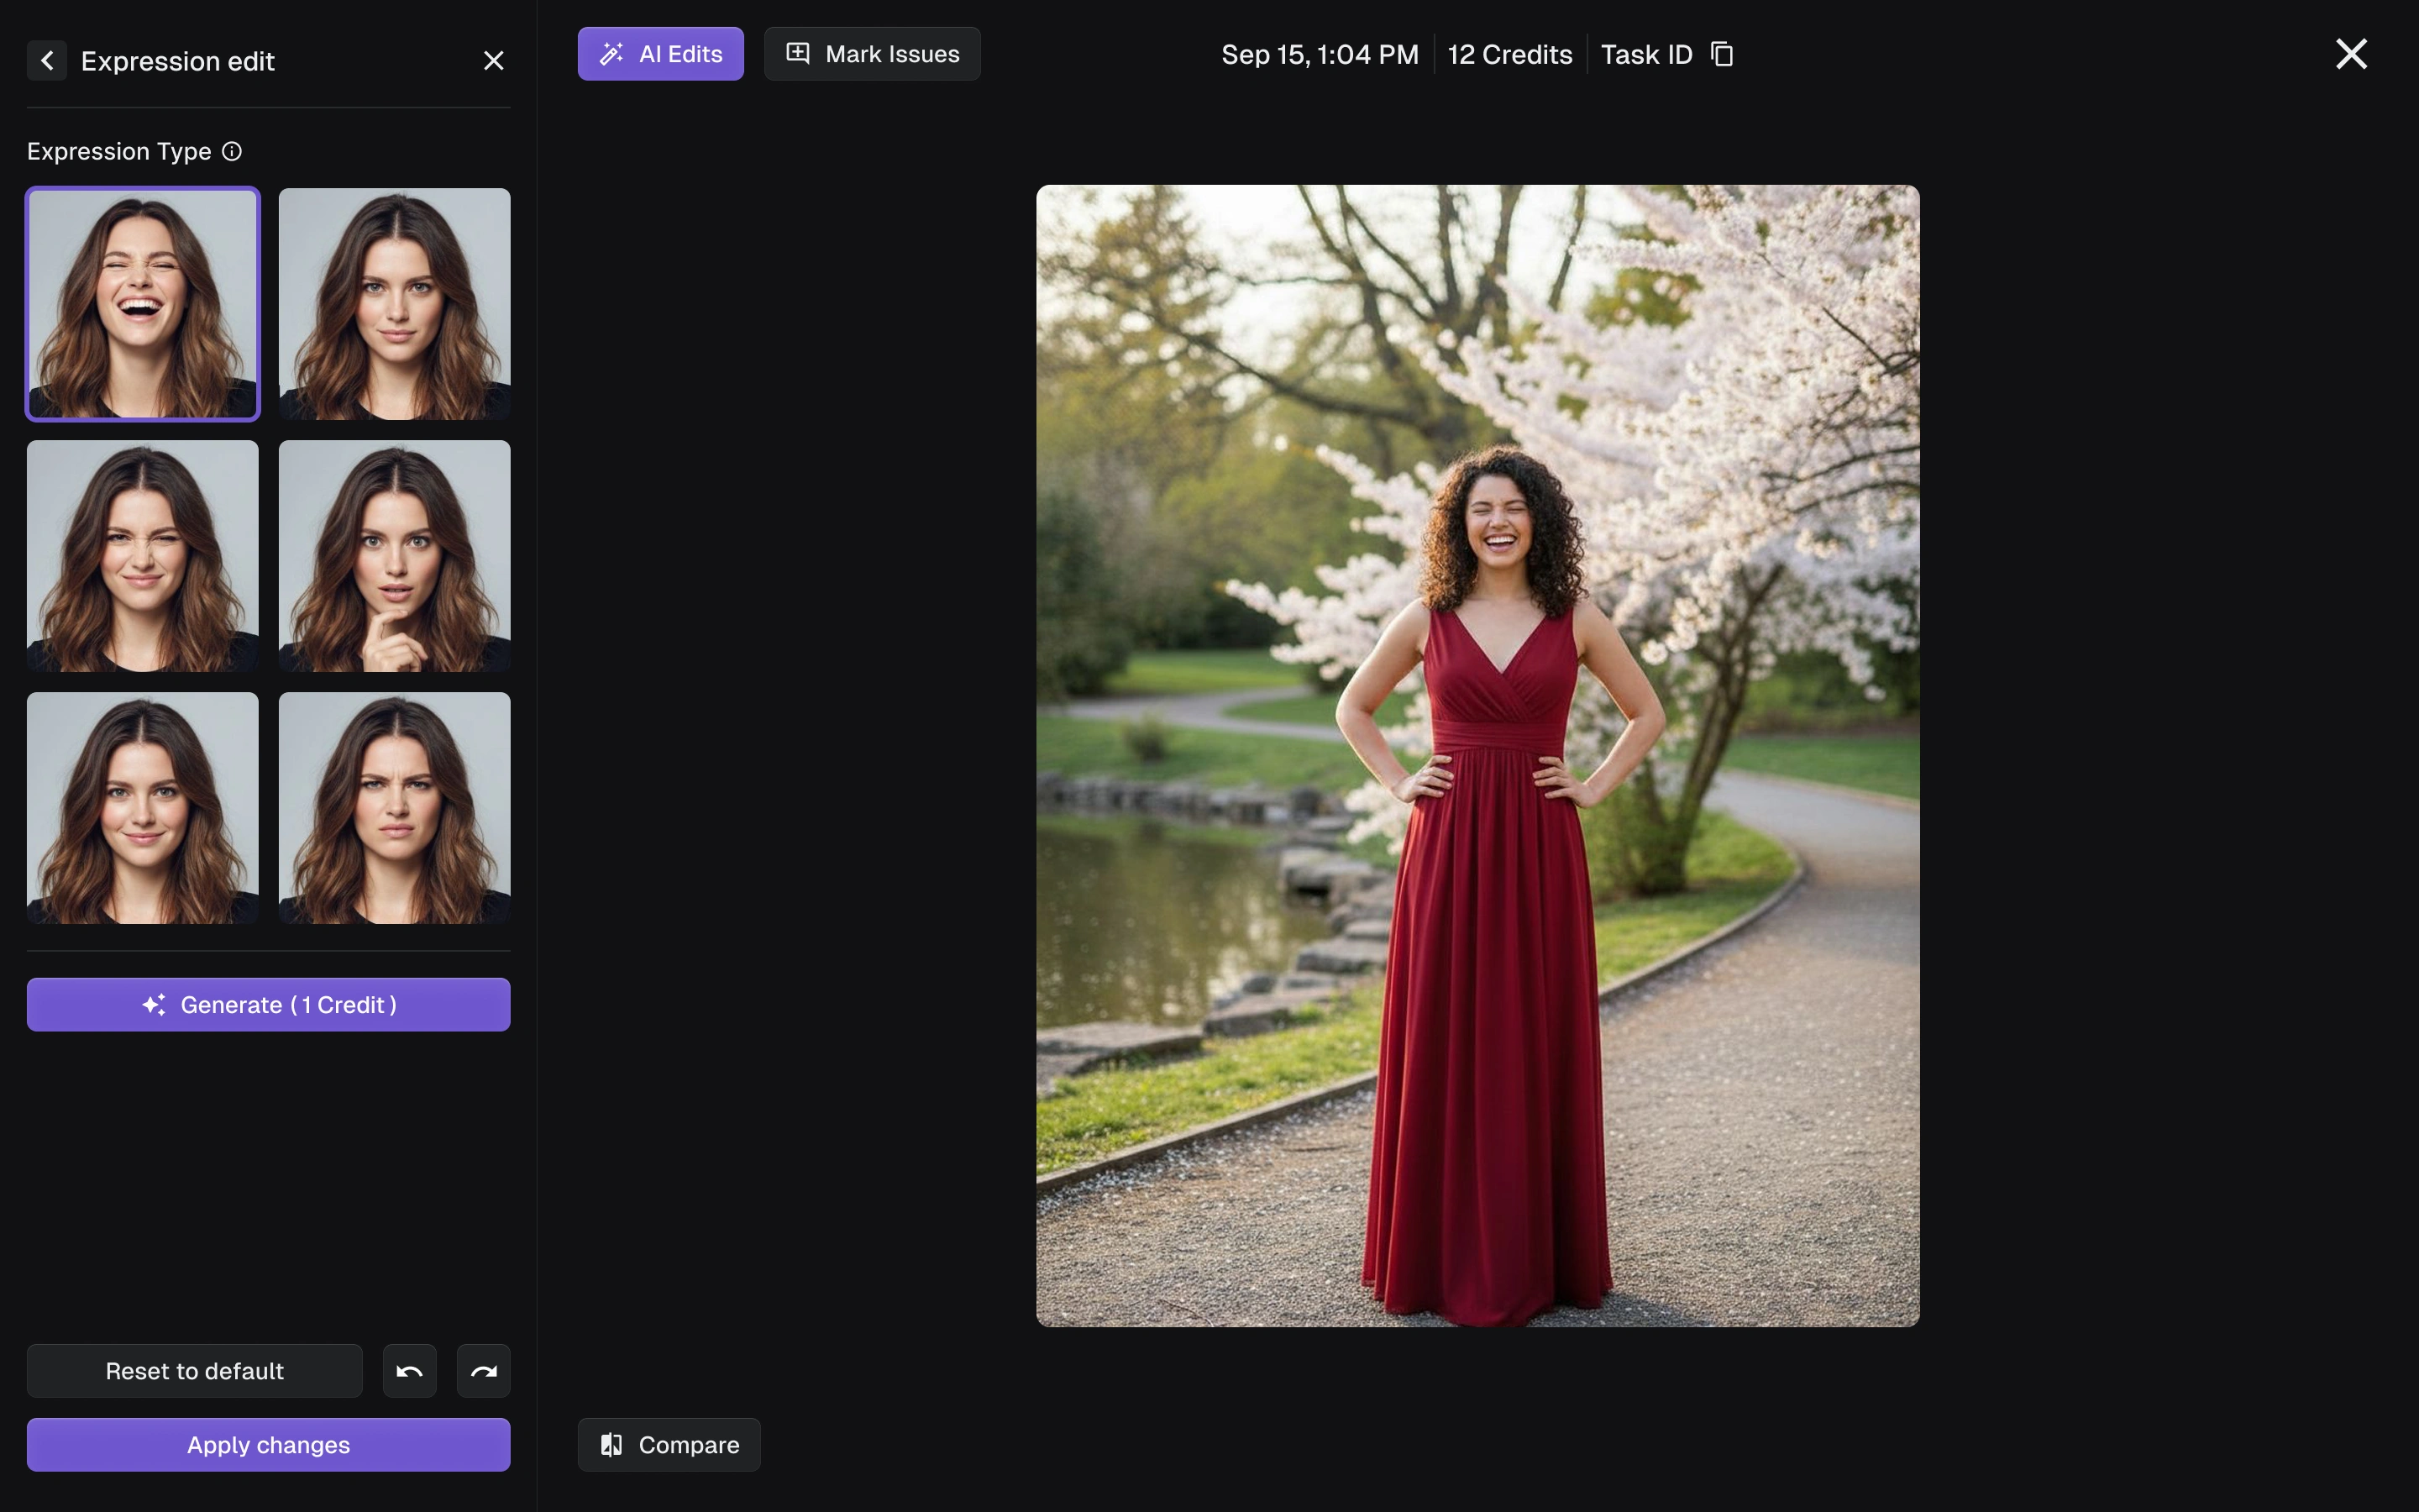Image resolution: width=2419 pixels, height=1512 pixels.
Task: Pick the frowning angry expression thumbnail
Action: [x=394, y=808]
